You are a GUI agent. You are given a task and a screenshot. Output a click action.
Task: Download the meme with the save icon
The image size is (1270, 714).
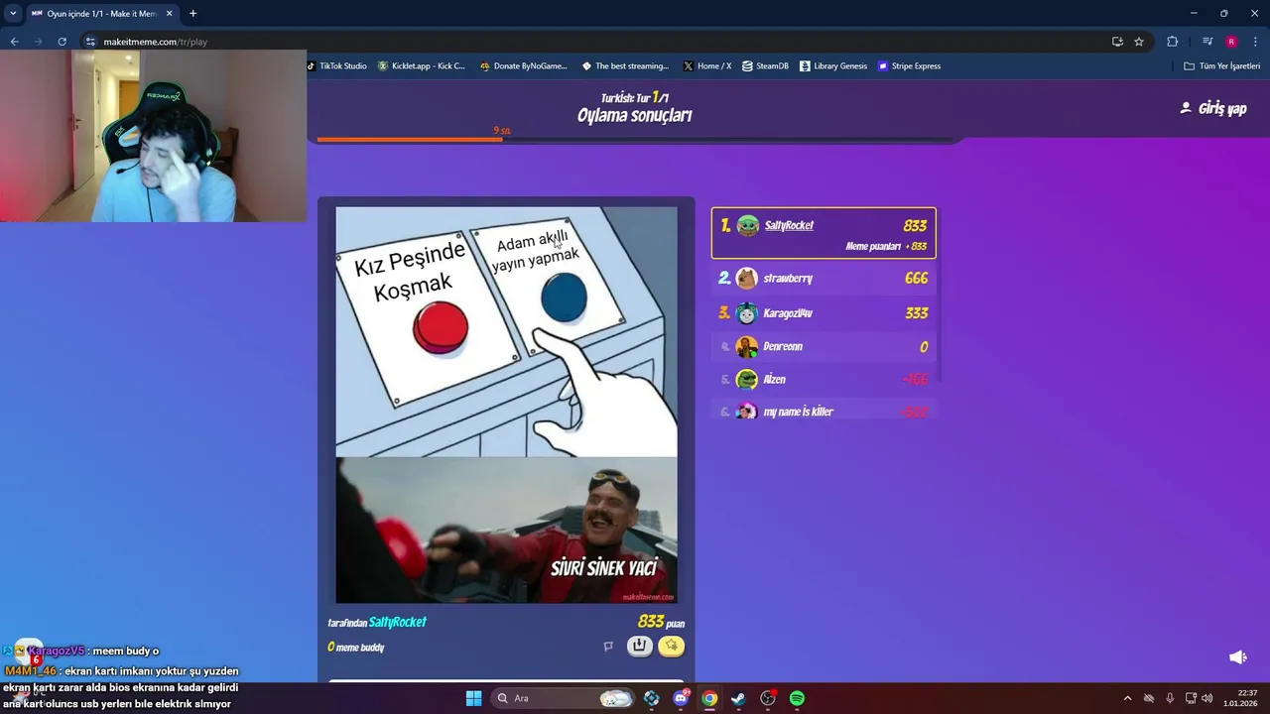tap(640, 647)
